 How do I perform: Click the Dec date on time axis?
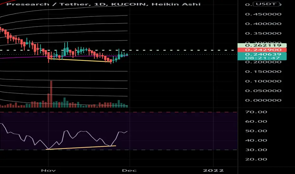pos(129,171)
